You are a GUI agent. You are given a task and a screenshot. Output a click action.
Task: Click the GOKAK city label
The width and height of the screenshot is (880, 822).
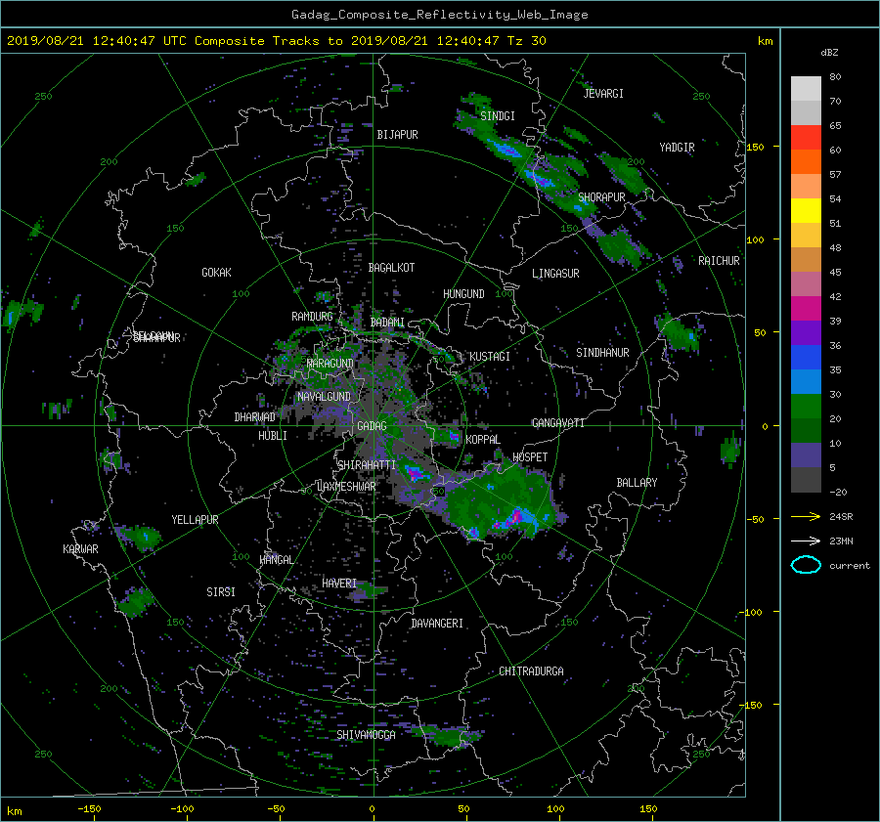point(217,273)
